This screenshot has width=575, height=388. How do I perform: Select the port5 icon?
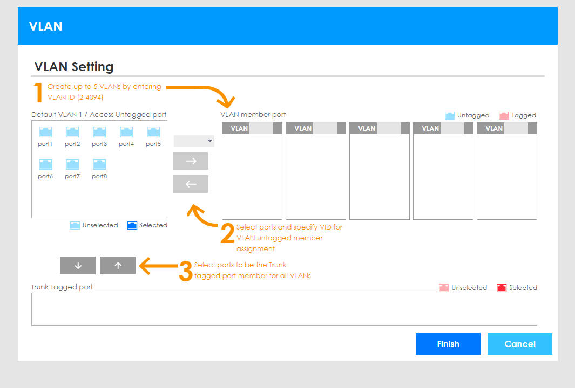[x=153, y=132]
